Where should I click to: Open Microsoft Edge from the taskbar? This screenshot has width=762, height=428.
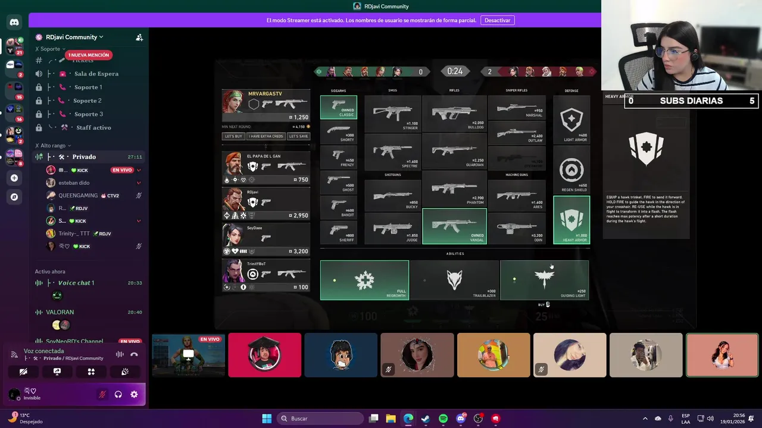408,418
